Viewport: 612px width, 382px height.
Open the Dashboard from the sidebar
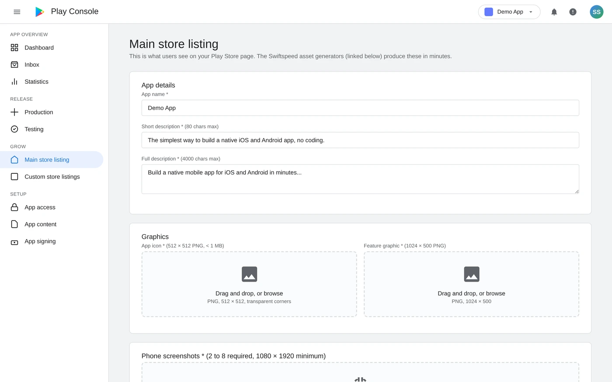coord(39,48)
